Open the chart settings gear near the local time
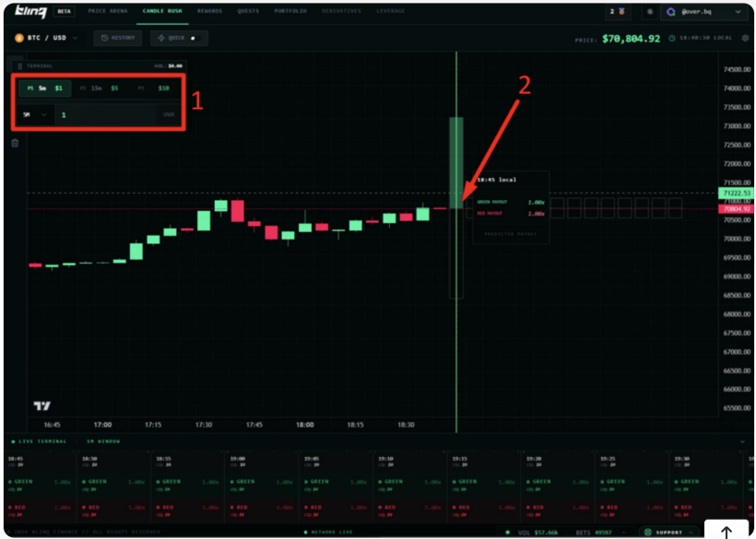 click(x=745, y=40)
